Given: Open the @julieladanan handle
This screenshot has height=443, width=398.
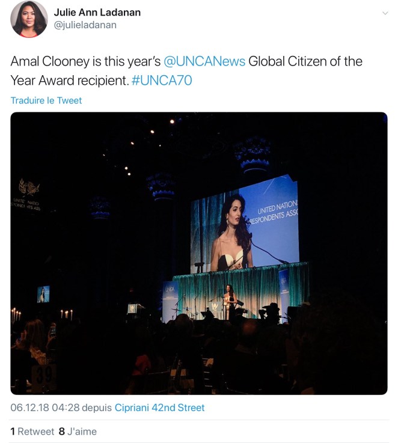Looking at the screenshot, I should [x=85, y=25].
